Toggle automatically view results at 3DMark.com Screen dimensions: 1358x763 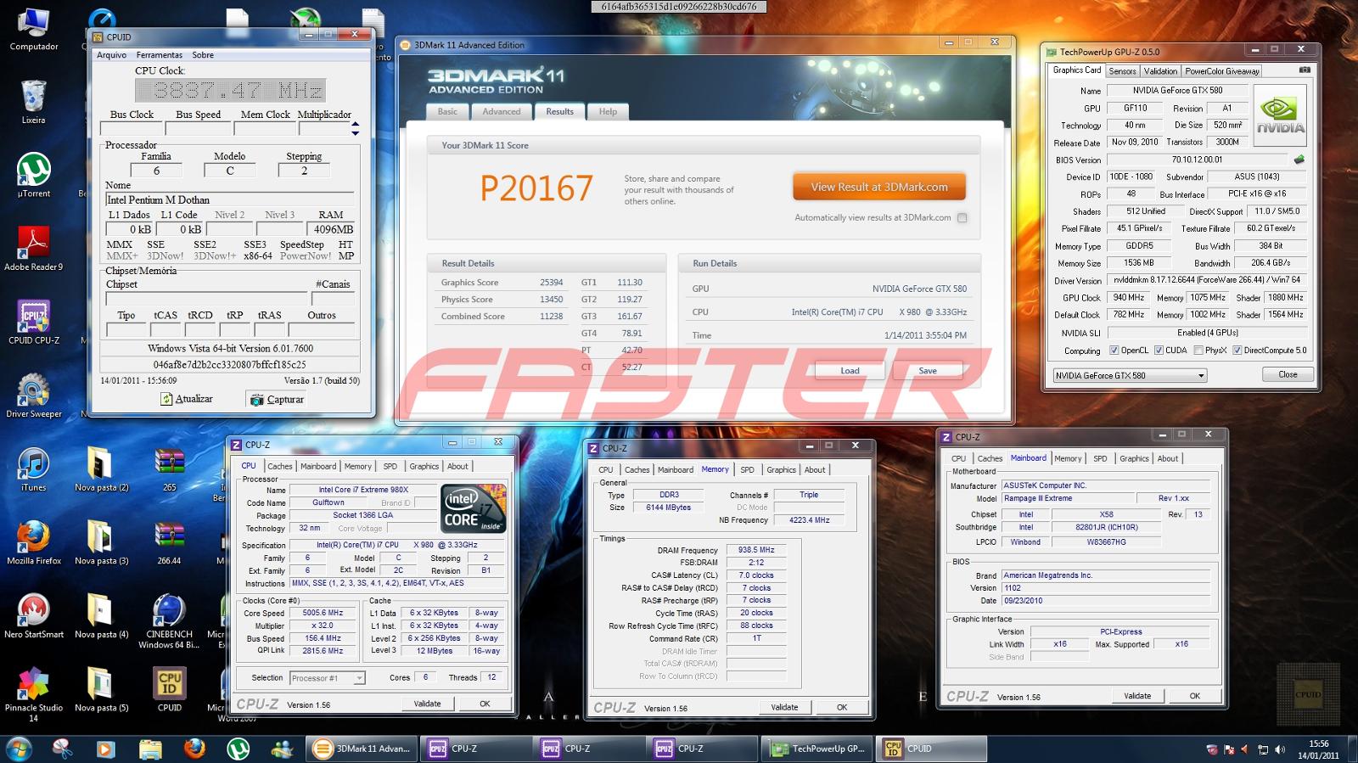tap(962, 218)
